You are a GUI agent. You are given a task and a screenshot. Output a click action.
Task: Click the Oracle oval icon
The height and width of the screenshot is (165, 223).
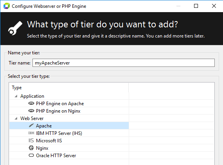pos(31,155)
